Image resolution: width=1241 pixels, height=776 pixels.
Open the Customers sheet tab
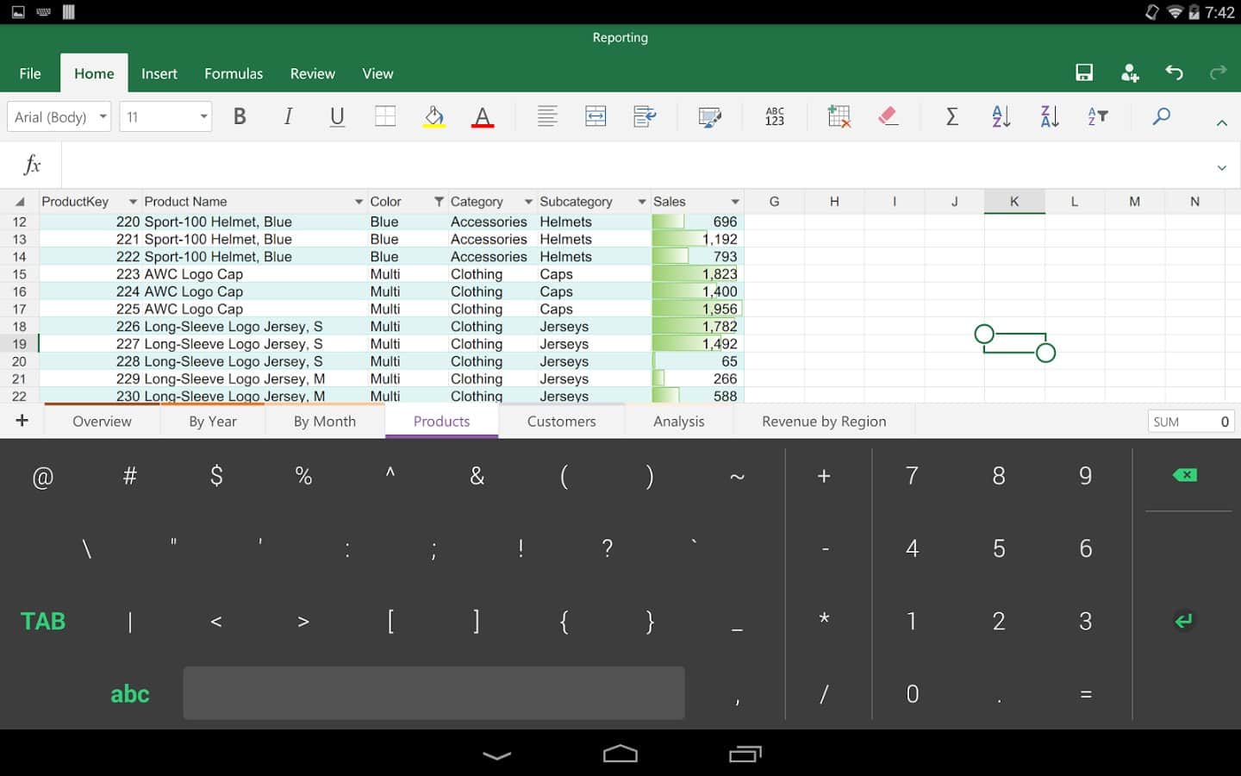pos(561,422)
